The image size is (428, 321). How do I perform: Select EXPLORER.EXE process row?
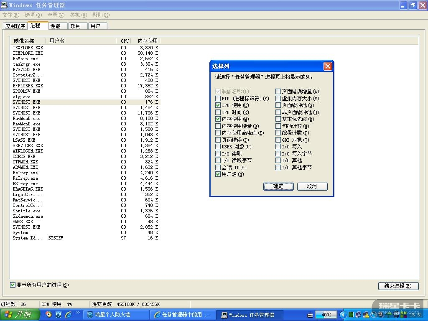click(85, 86)
